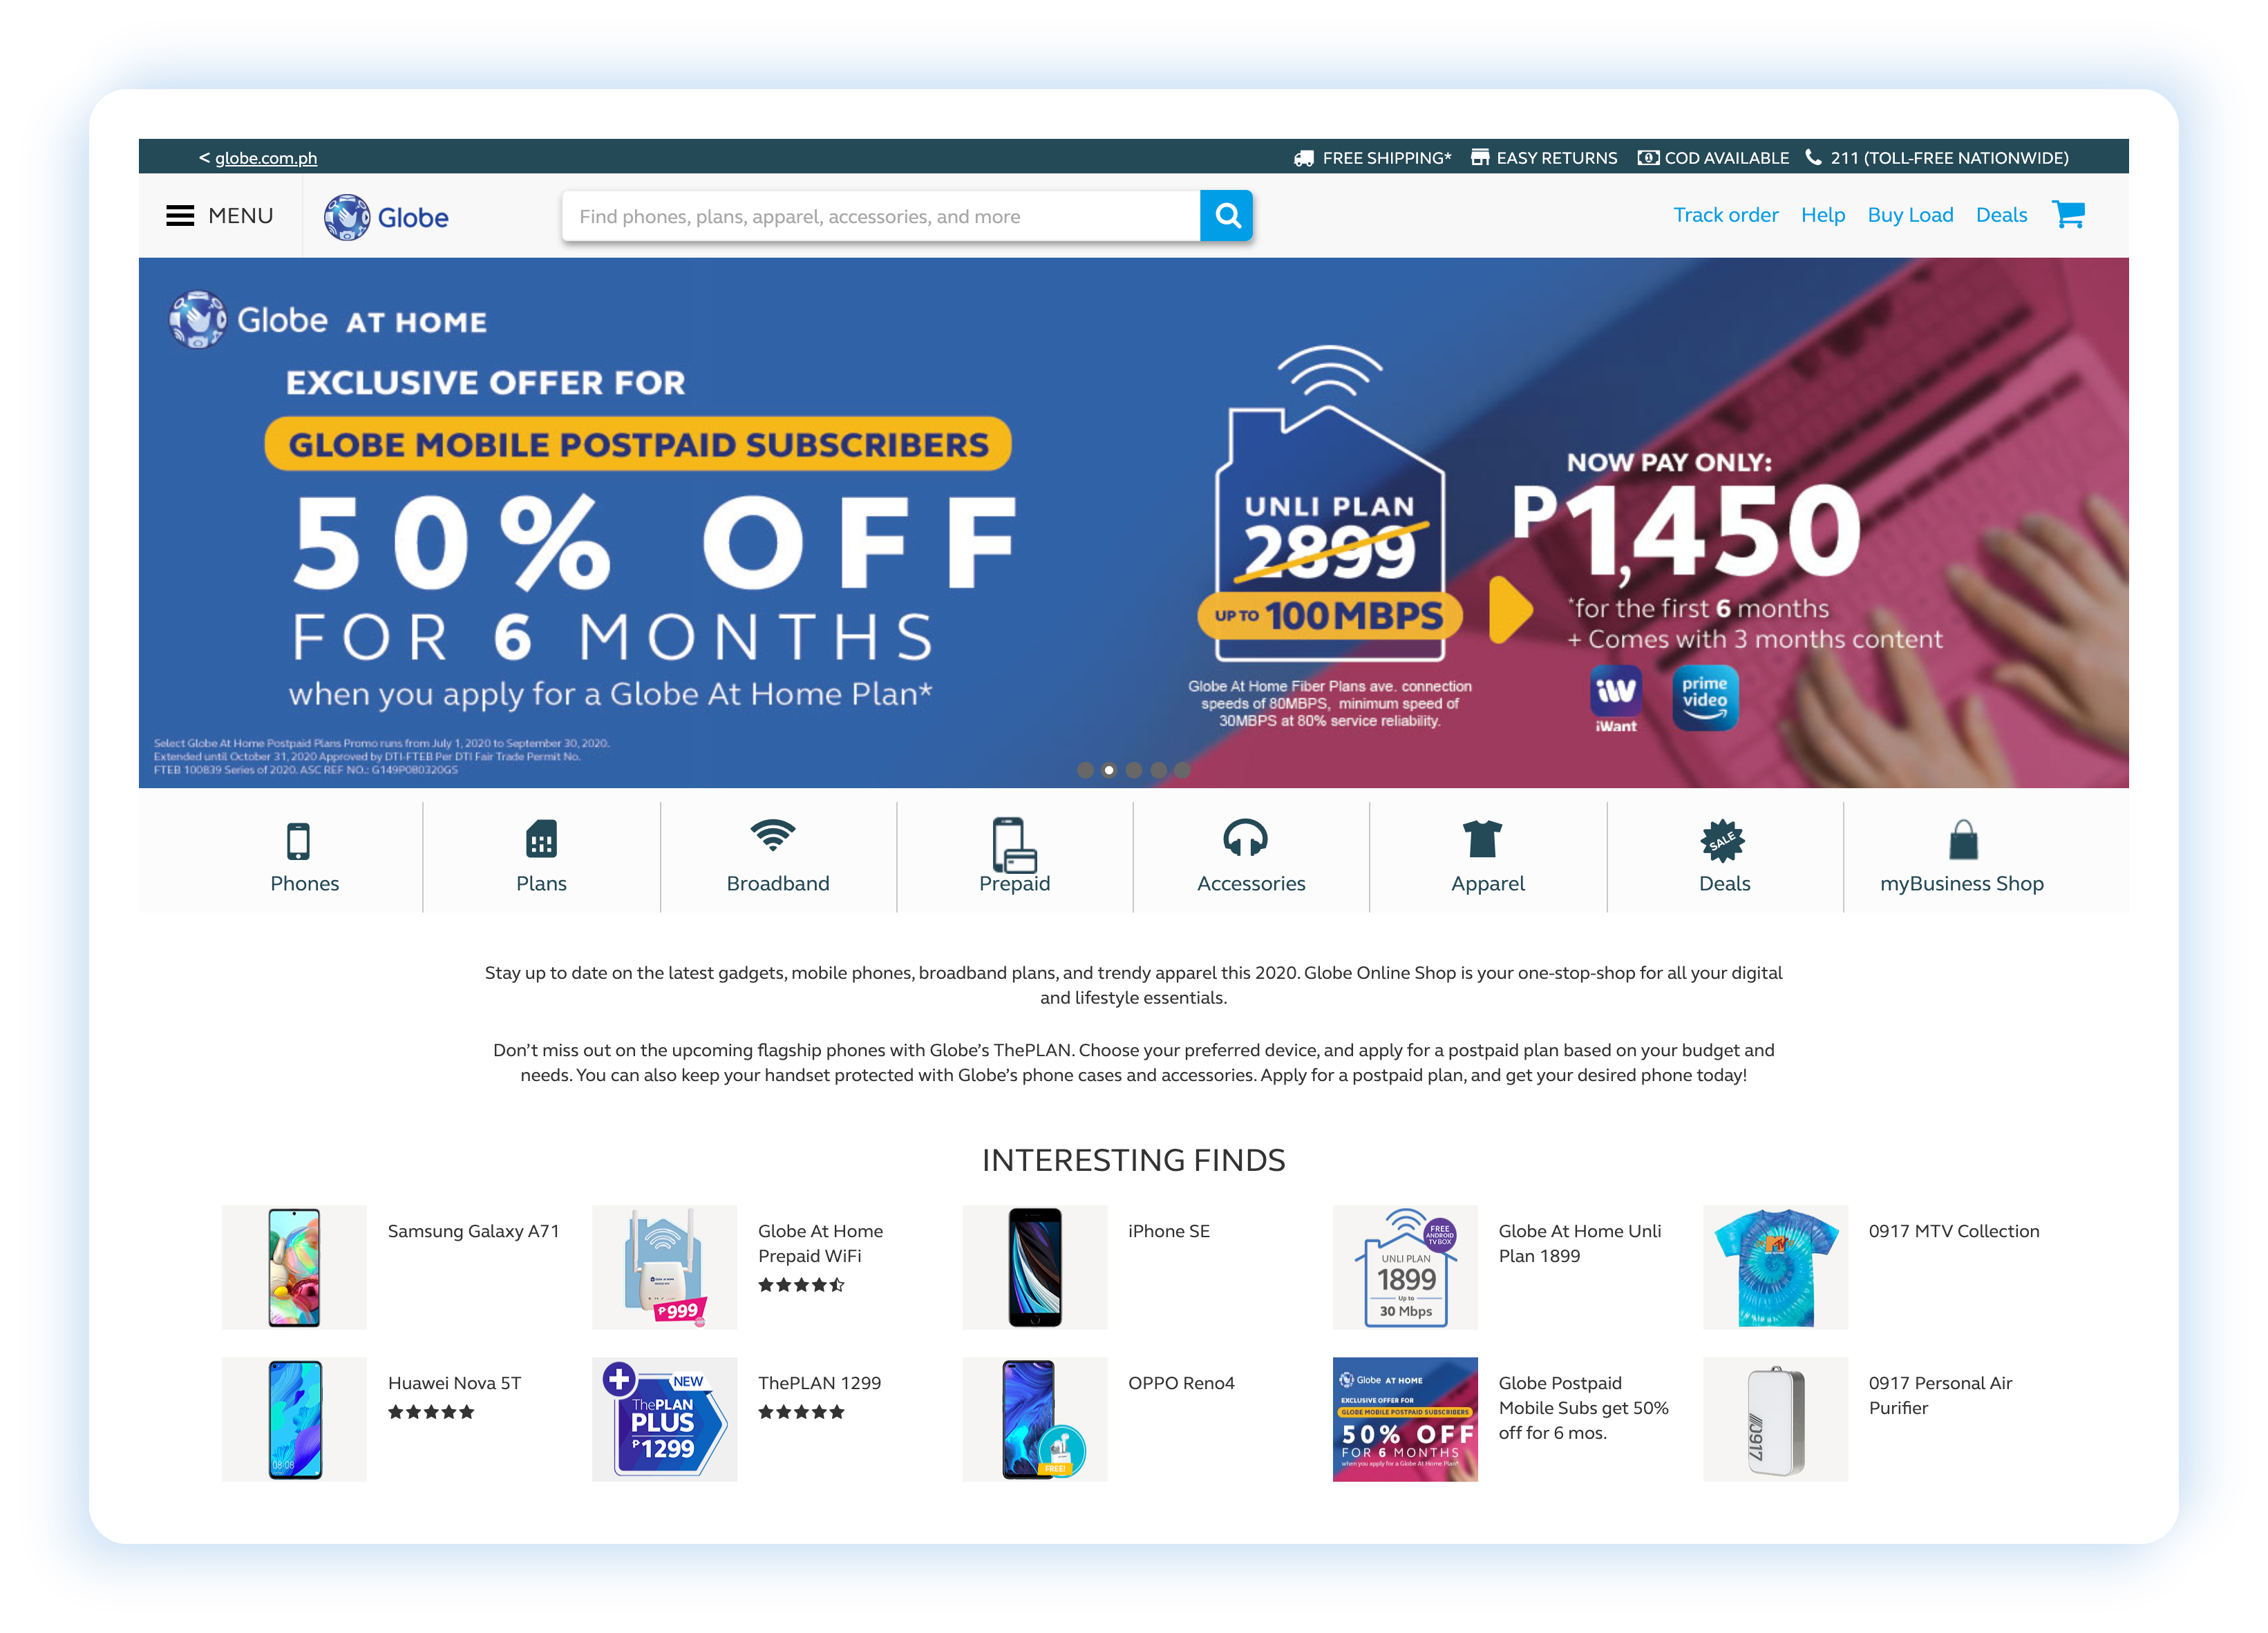Go back to globe.com.ph link
Viewport: 2268px width, 1633px height.
(x=265, y=158)
